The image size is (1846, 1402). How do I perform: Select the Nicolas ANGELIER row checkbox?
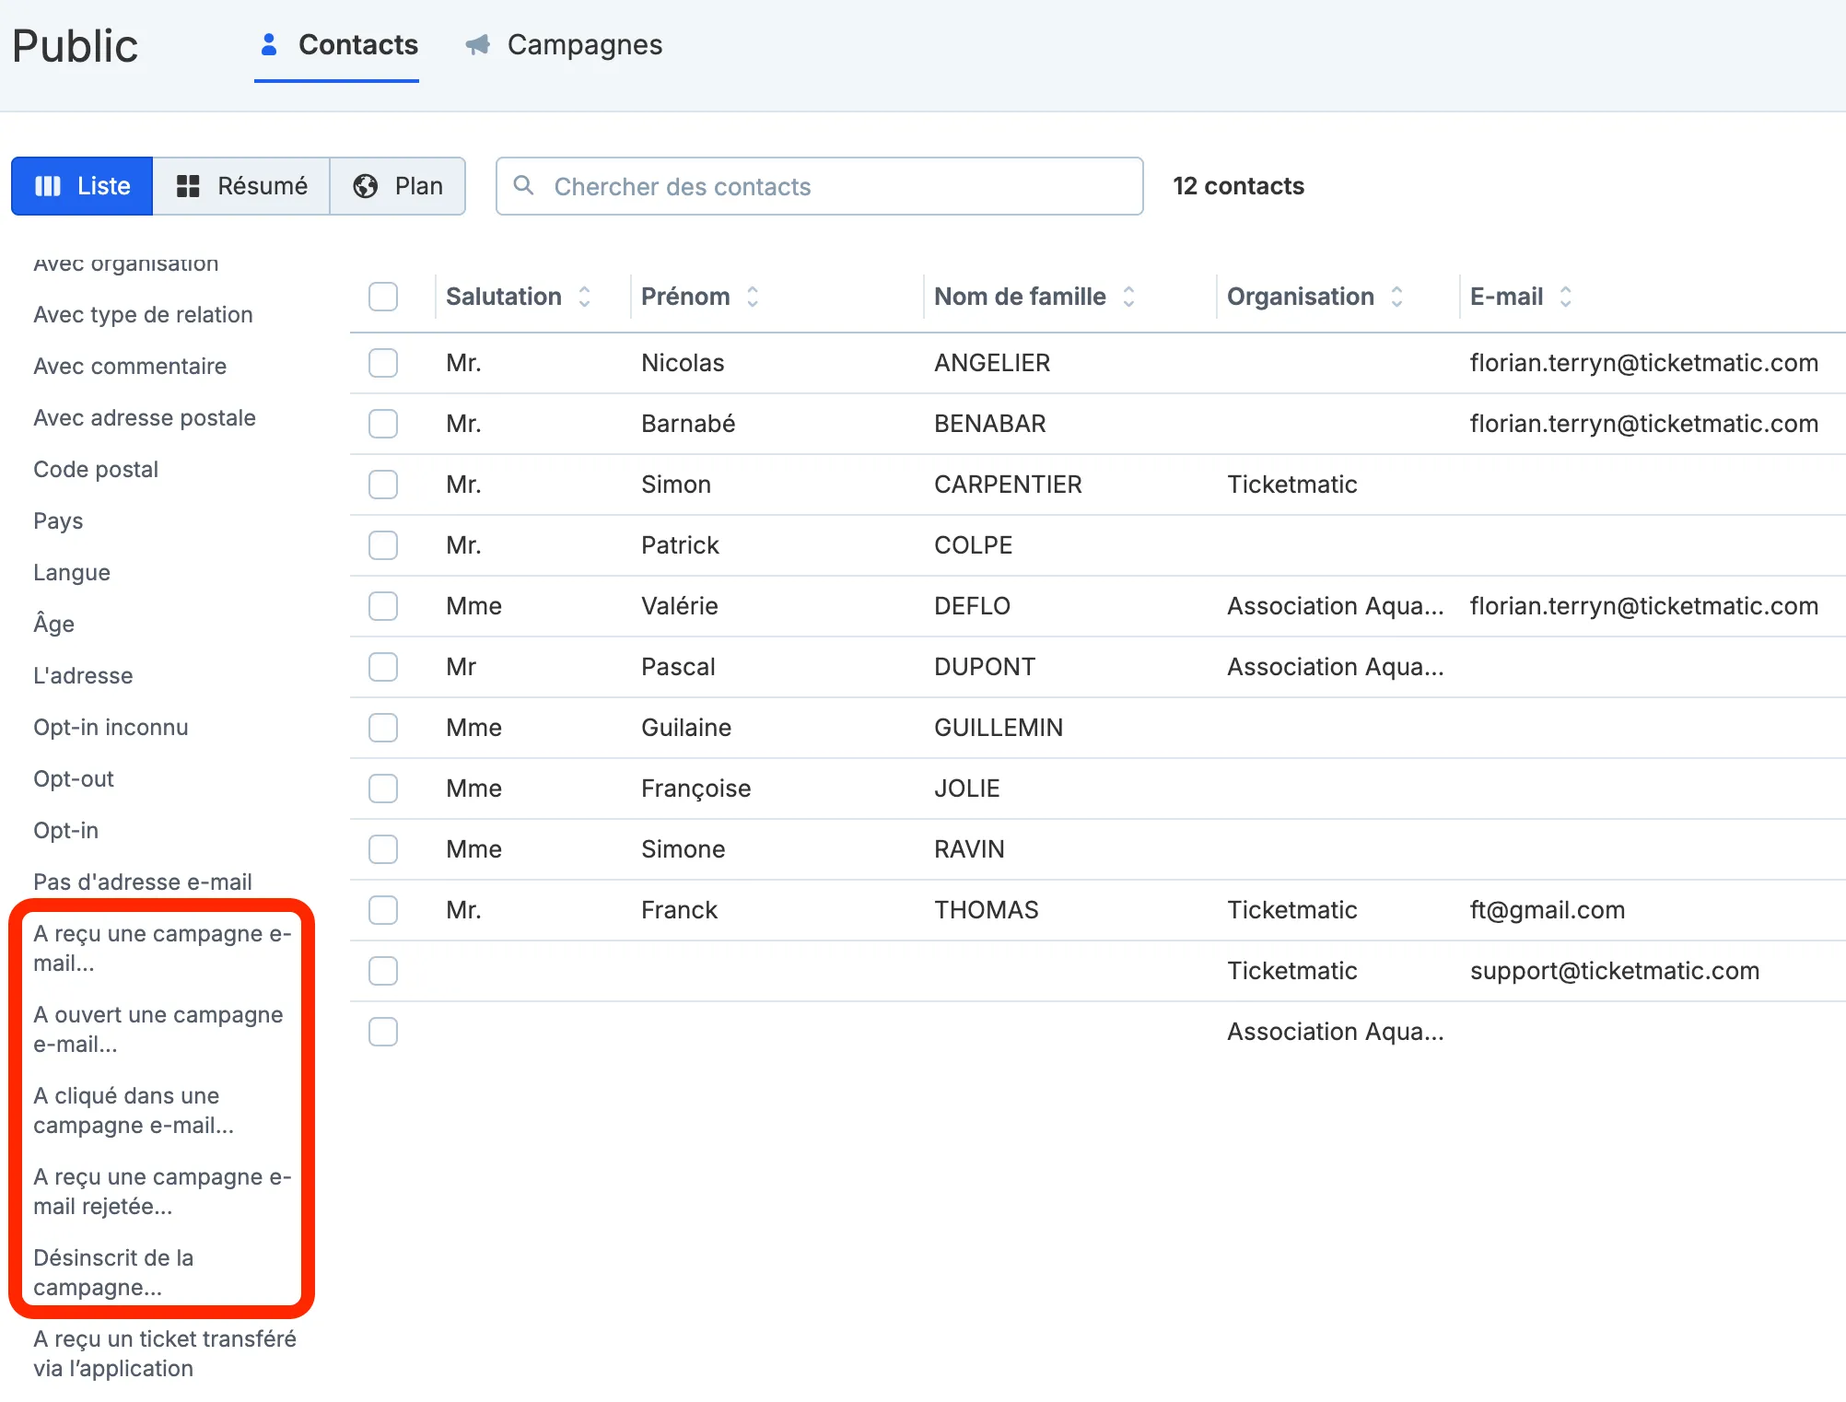click(x=383, y=363)
